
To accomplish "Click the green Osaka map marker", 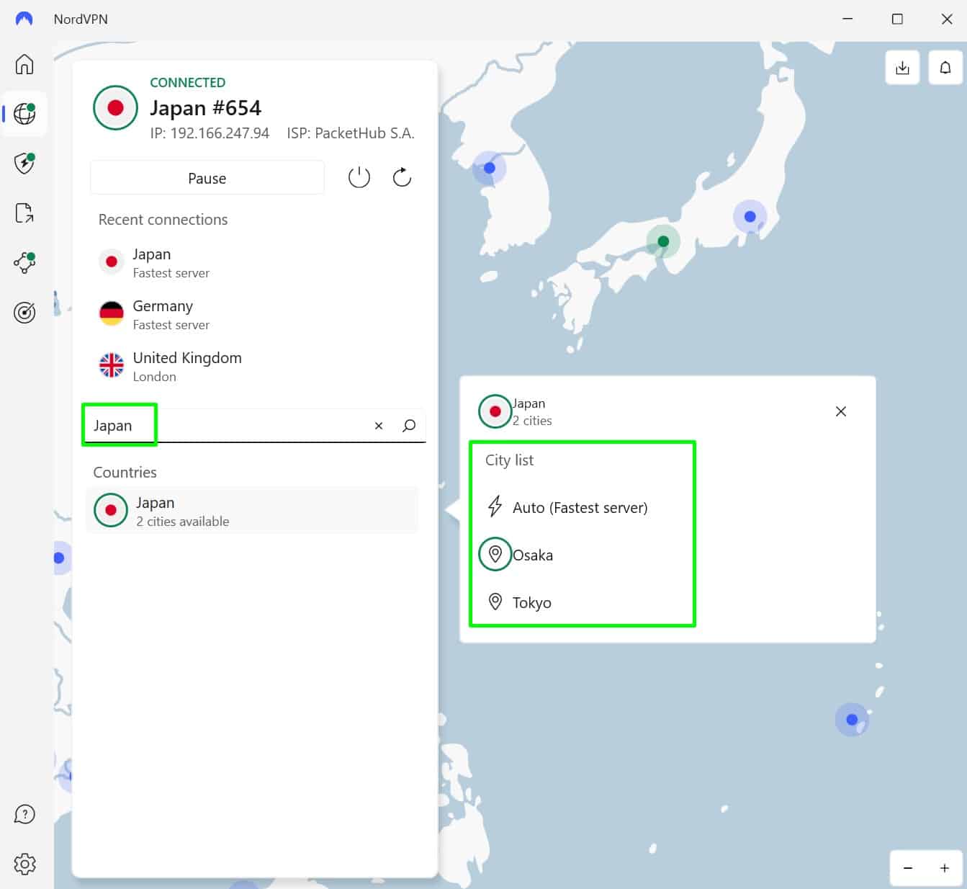I will pyautogui.click(x=663, y=241).
